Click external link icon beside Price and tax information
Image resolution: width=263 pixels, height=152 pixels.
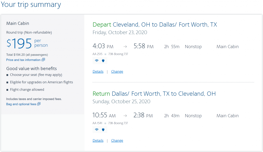[x=43, y=60]
